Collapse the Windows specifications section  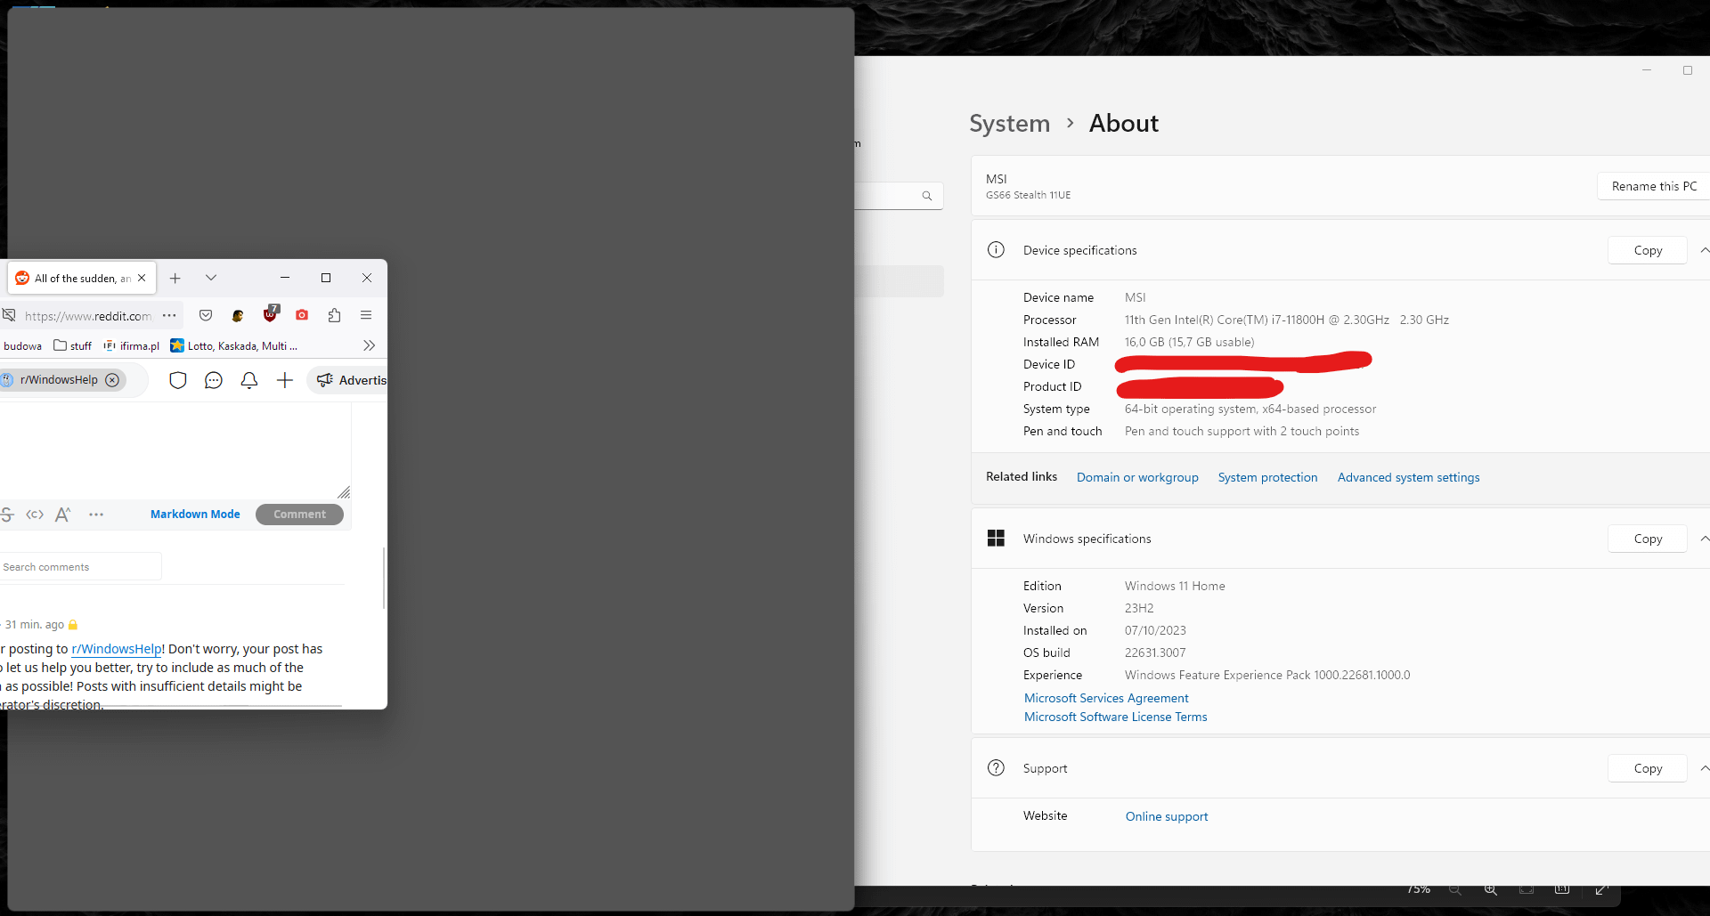1704,539
